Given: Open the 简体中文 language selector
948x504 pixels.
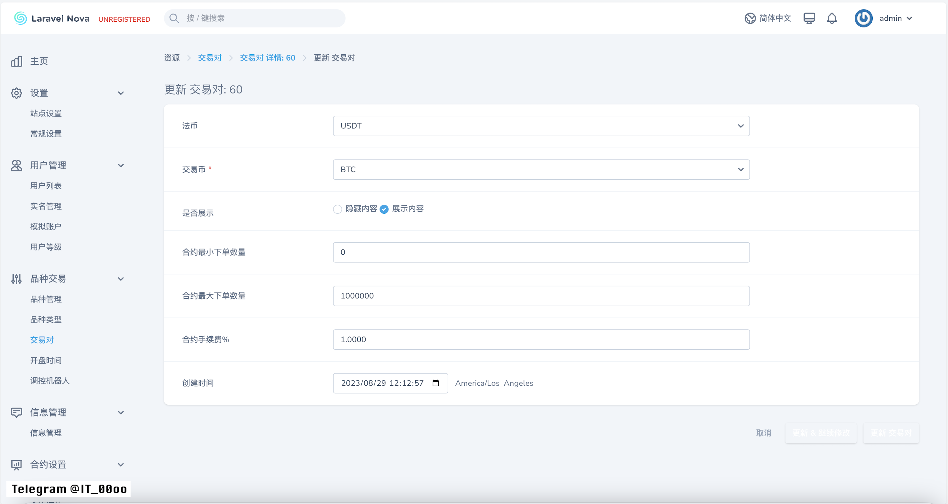Looking at the screenshot, I should pyautogui.click(x=768, y=18).
